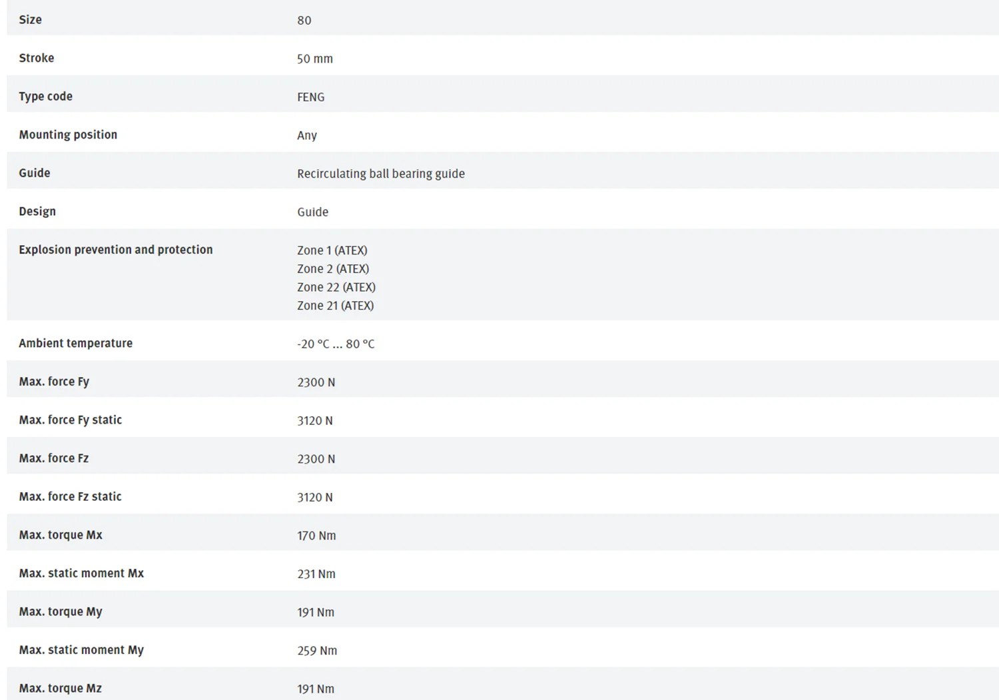Viewport: 999px width, 700px height.
Task: Click Explosion prevention and protection label
Action: [116, 250]
